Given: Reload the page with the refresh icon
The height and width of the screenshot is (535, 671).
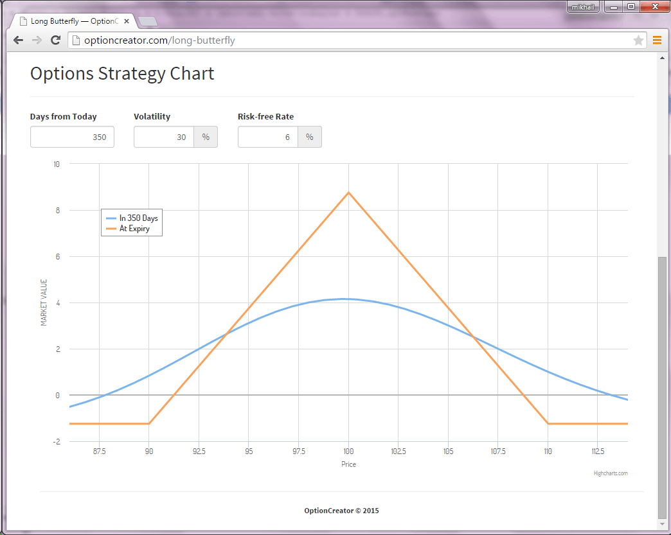Looking at the screenshot, I should (x=56, y=40).
